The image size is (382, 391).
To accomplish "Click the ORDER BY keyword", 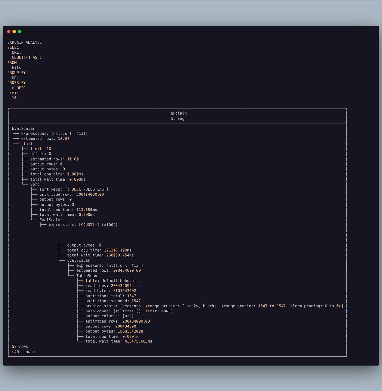I will click(x=17, y=83).
